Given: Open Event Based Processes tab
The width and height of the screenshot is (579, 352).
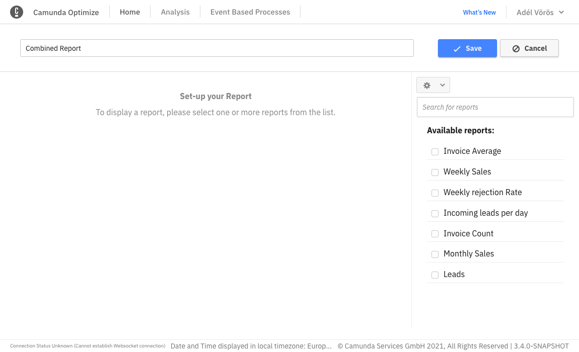Looking at the screenshot, I should [x=250, y=12].
